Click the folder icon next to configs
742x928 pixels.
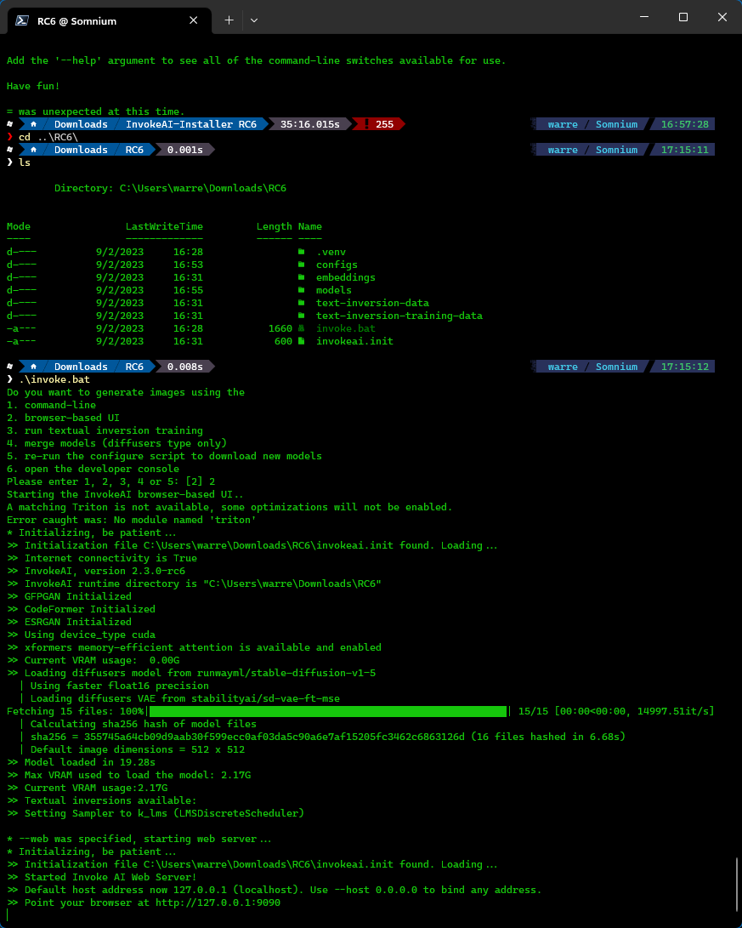tap(301, 265)
